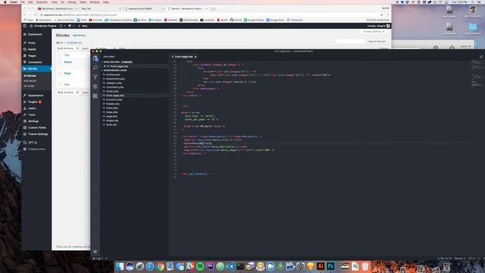Collapse the WordPress admin menu
This screenshot has width=485, height=273.
[x=34, y=149]
